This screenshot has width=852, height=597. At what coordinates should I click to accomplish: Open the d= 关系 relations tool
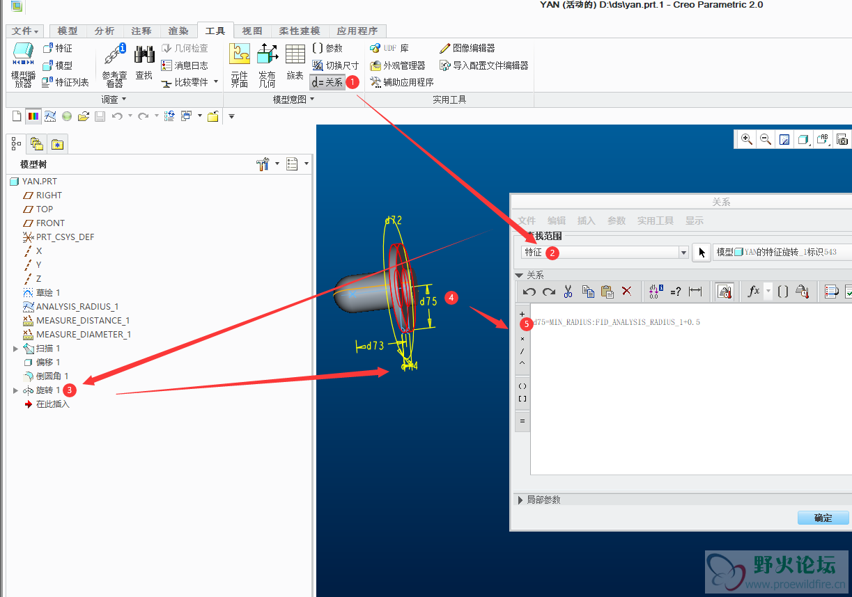(x=327, y=82)
